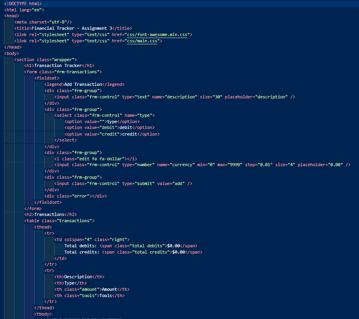Click name="currency" attribute in number input
This screenshot has height=319, width=359.
[x=176, y=165]
